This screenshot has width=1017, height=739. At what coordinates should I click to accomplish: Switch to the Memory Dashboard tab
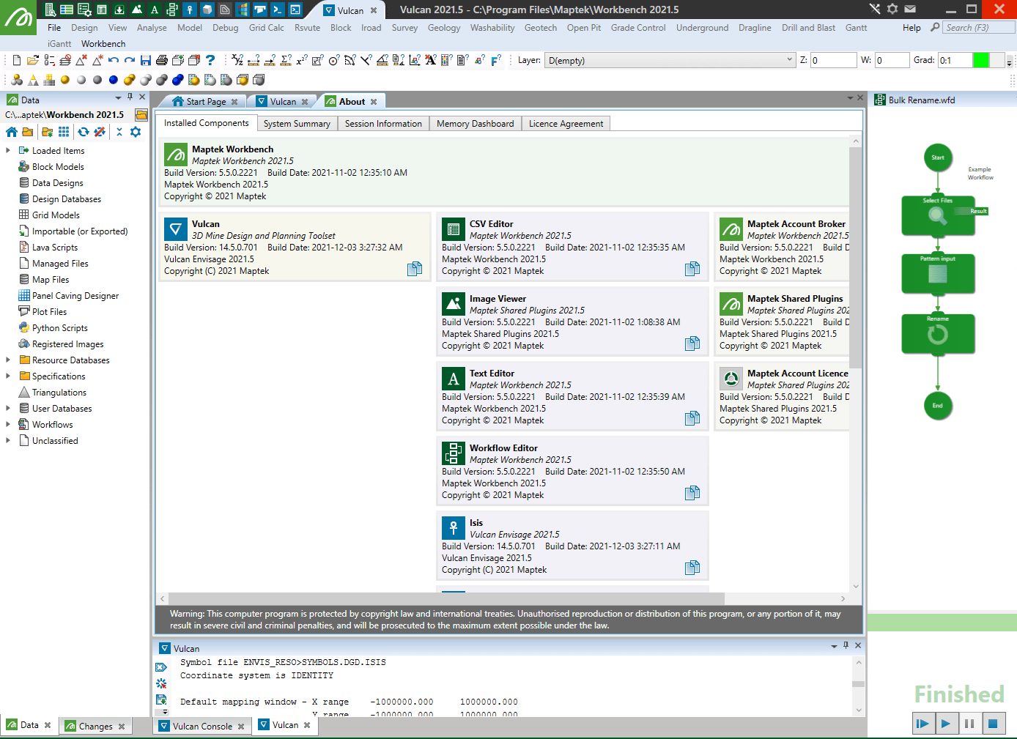click(476, 124)
